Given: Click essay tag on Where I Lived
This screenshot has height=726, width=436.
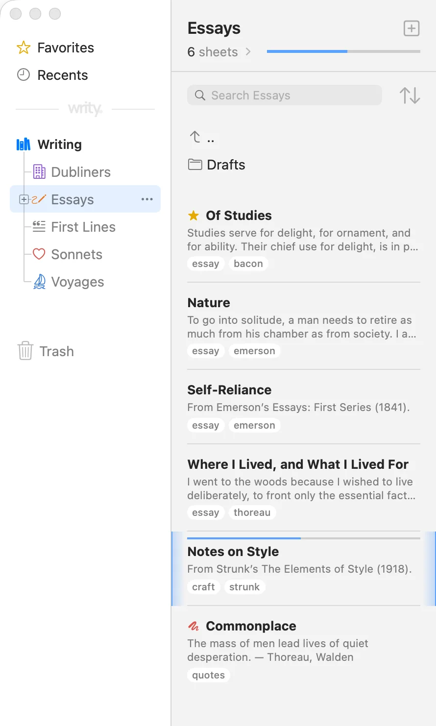Looking at the screenshot, I should point(206,512).
